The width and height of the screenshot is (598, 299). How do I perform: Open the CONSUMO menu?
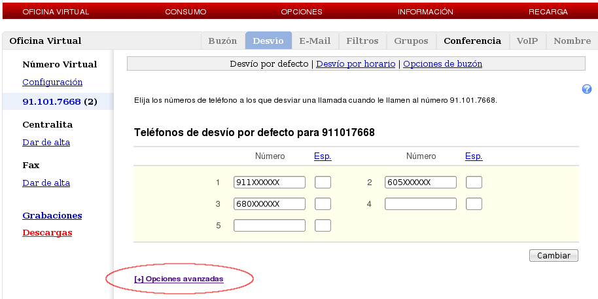click(x=185, y=12)
